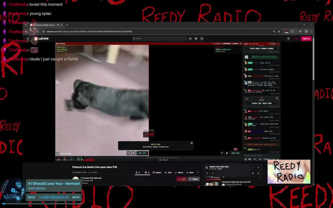Toggle the TTS ON indicator below the video
The height and width of the screenshot is (208, 333).
59,159
